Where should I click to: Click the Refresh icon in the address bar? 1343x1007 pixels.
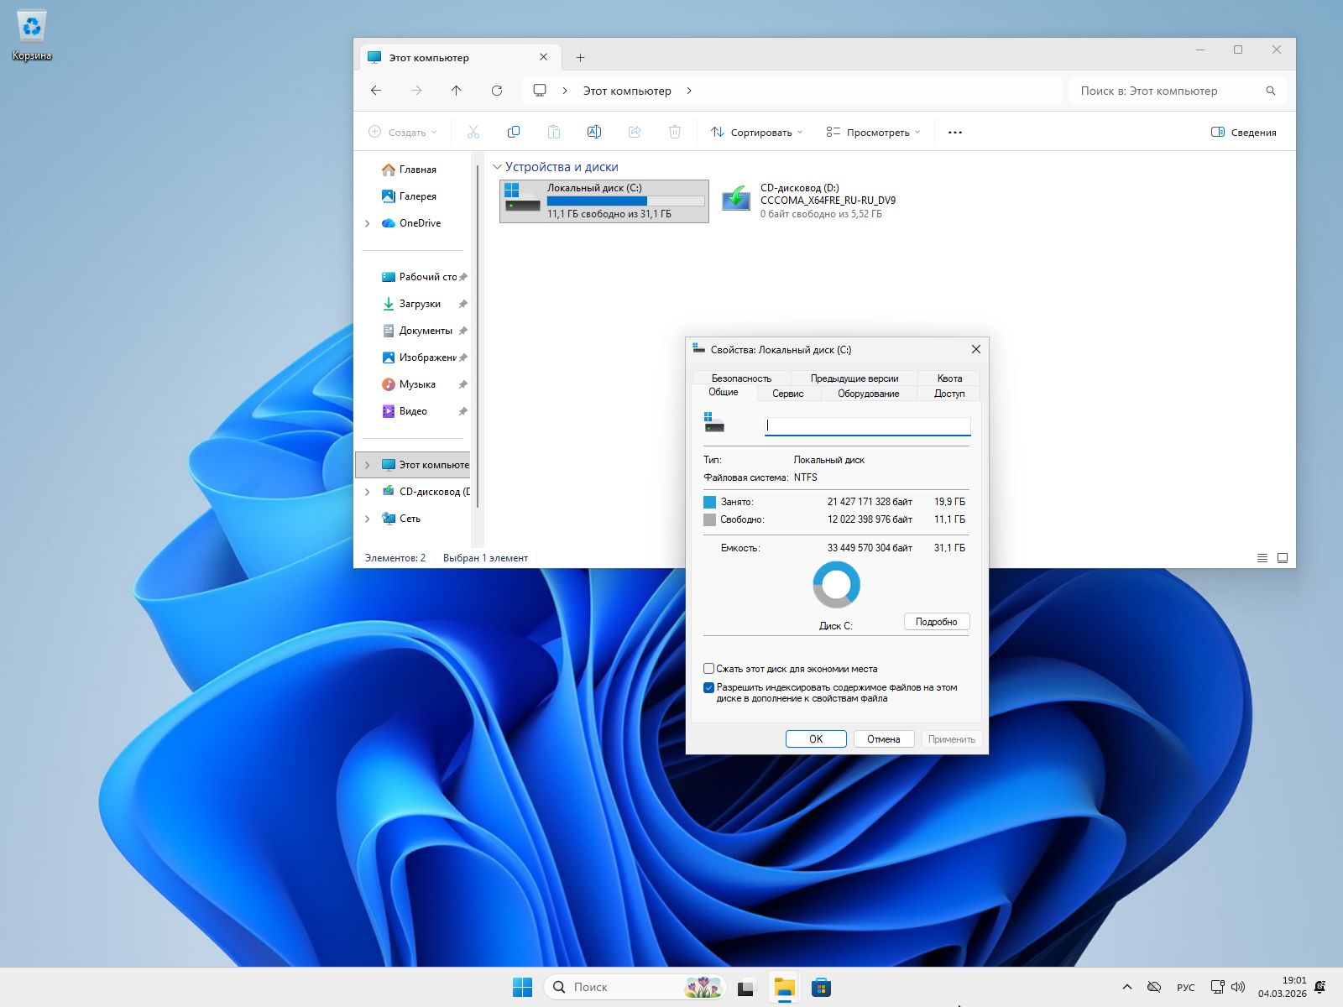[496, 90]
